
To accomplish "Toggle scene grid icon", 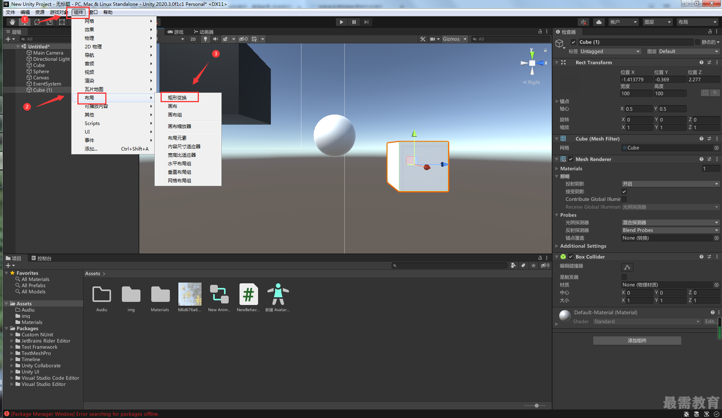I will pyautogui.click(x=254, y=39).
